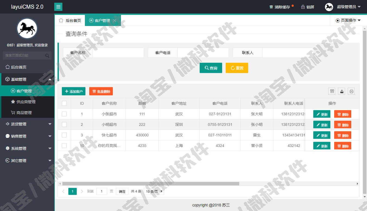Click the 客户名称 input field

pyautogui.click(x=118, y=53)
